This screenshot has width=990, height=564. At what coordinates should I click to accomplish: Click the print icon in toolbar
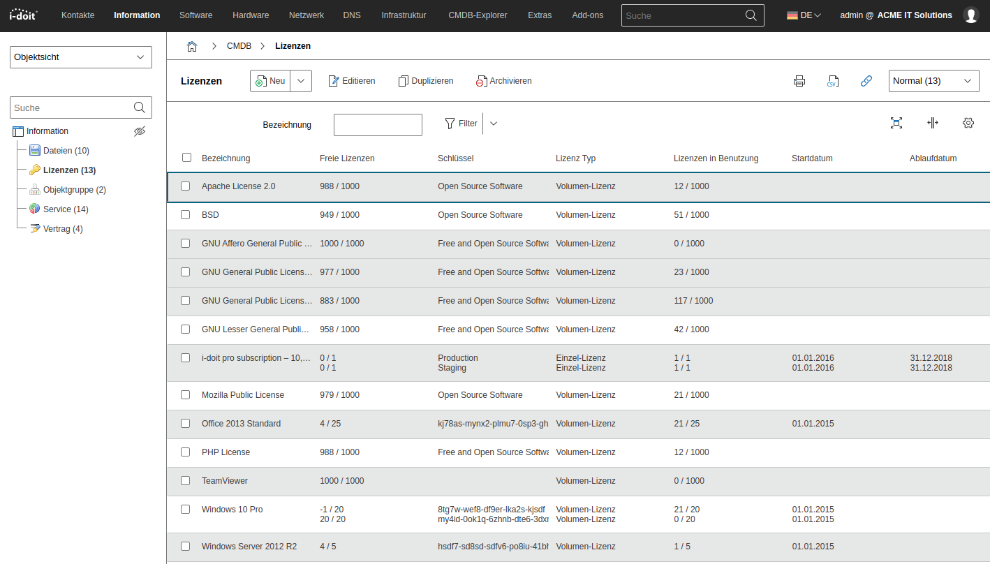[x=799, y=81]
